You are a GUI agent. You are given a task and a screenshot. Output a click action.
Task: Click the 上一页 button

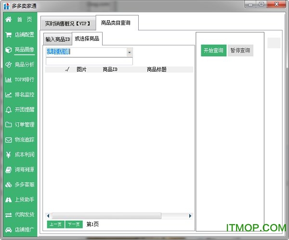pyautogui.click(x=56, y=224)
